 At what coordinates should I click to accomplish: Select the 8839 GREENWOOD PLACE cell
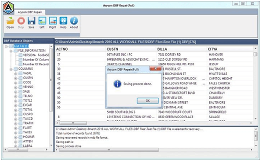(x=176, y=117)
